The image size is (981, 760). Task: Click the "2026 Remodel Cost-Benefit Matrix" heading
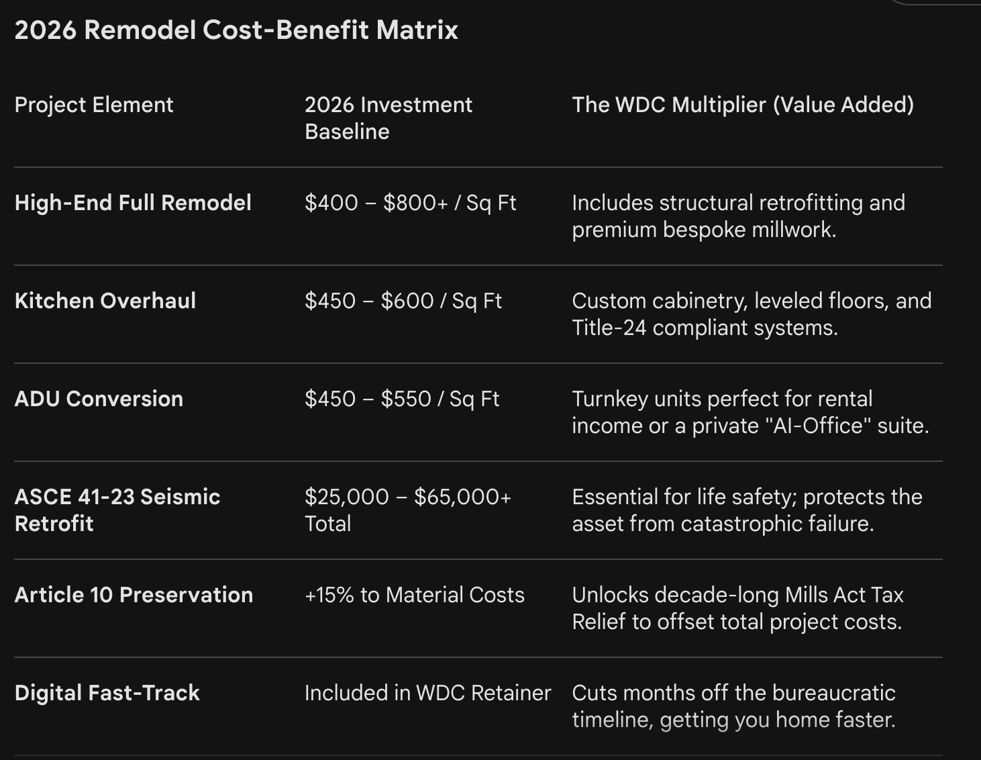click(x=236, y=30)
